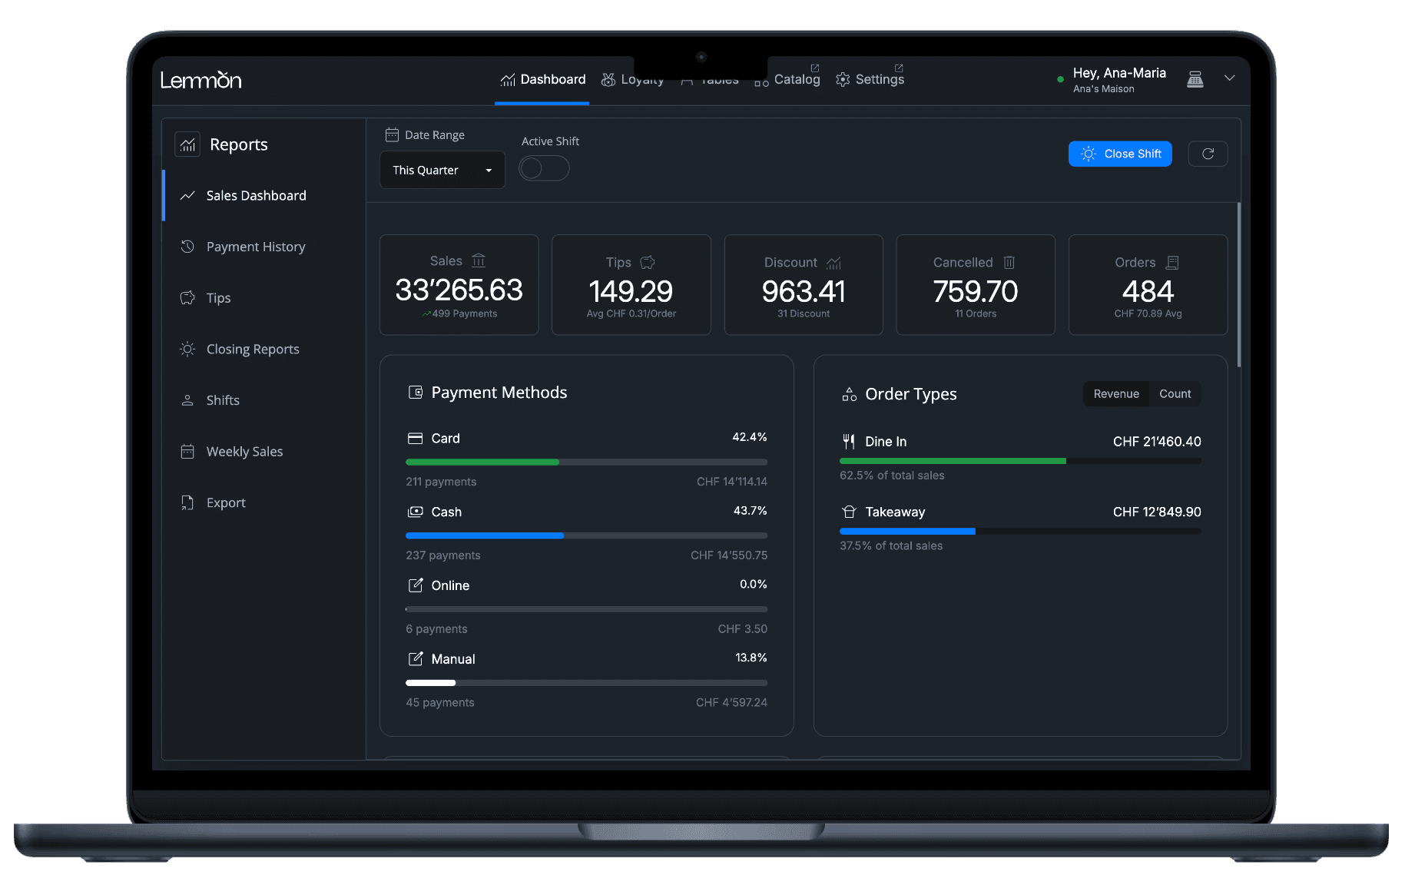Click the Cash banknote icon
The width and height of the screenshot is (1415, 895).
416,512
